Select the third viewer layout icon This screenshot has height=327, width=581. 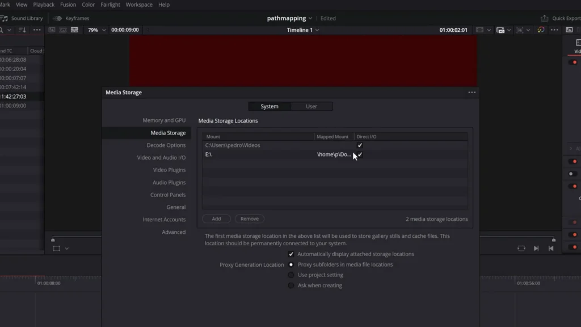coord(74,30)
